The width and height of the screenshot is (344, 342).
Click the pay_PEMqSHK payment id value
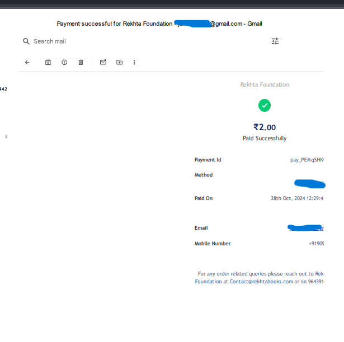click(x=307, y=160)
